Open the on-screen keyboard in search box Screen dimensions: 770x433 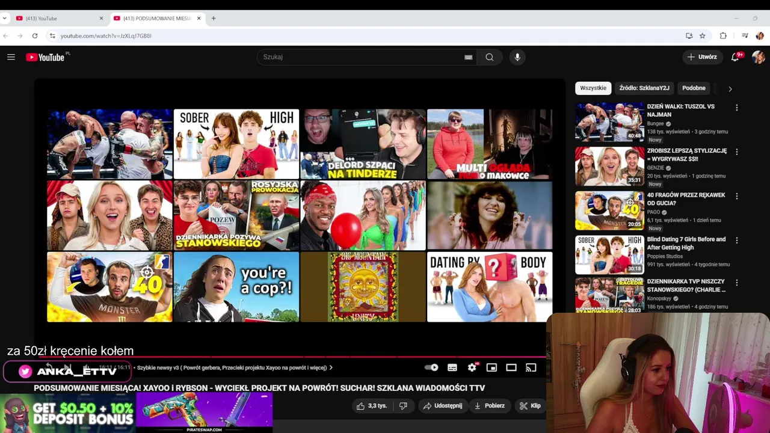[x=468, y=57]
